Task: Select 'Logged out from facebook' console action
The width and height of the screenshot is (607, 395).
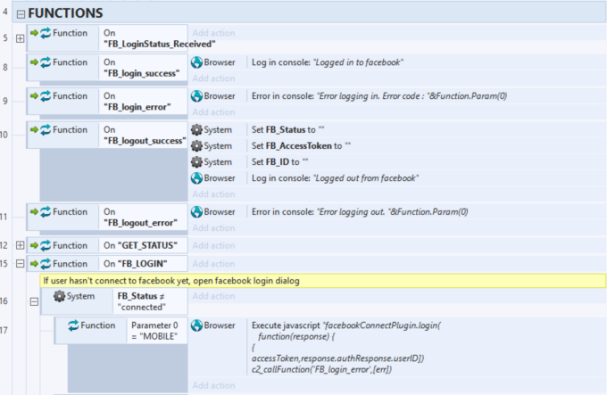Action: [x=336, y=178]
